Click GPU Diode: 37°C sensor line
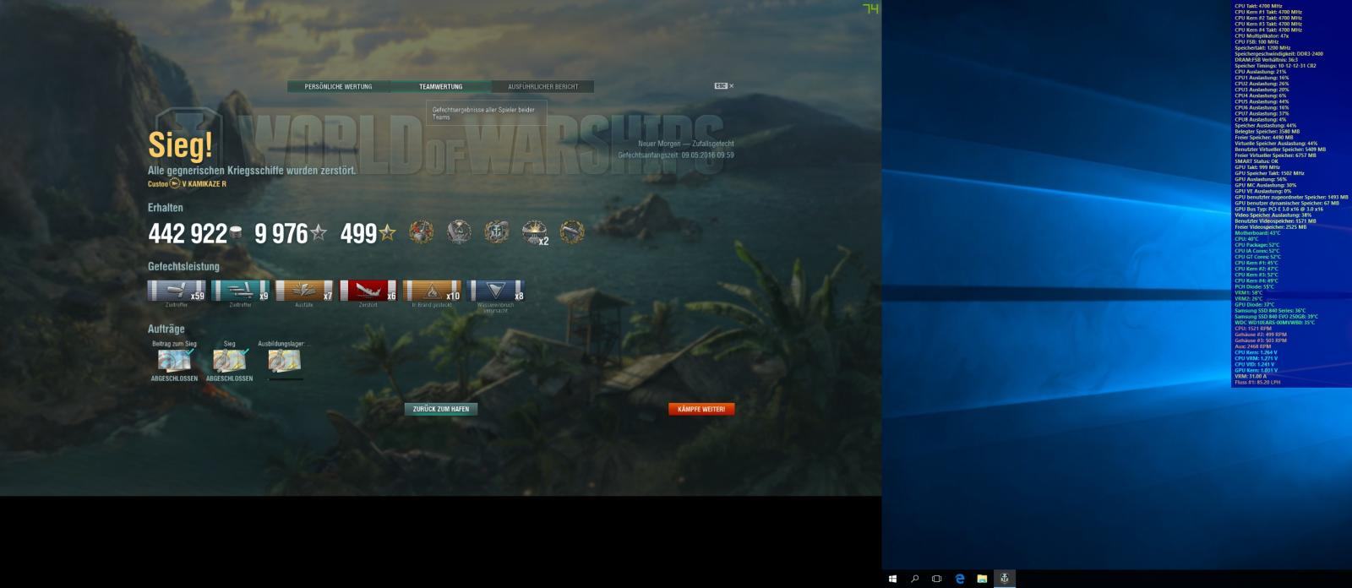The image size is (1352, 588). [x=1255, y=305]
